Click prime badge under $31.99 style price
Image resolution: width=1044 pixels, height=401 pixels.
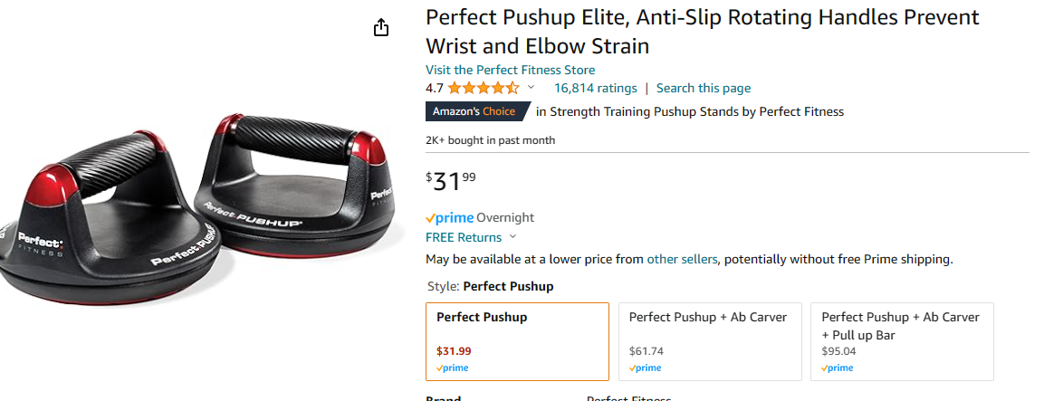[453, 368]
